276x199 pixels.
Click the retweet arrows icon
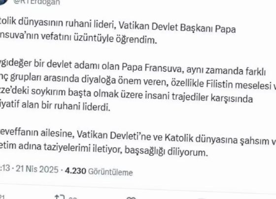pos(60,197)
